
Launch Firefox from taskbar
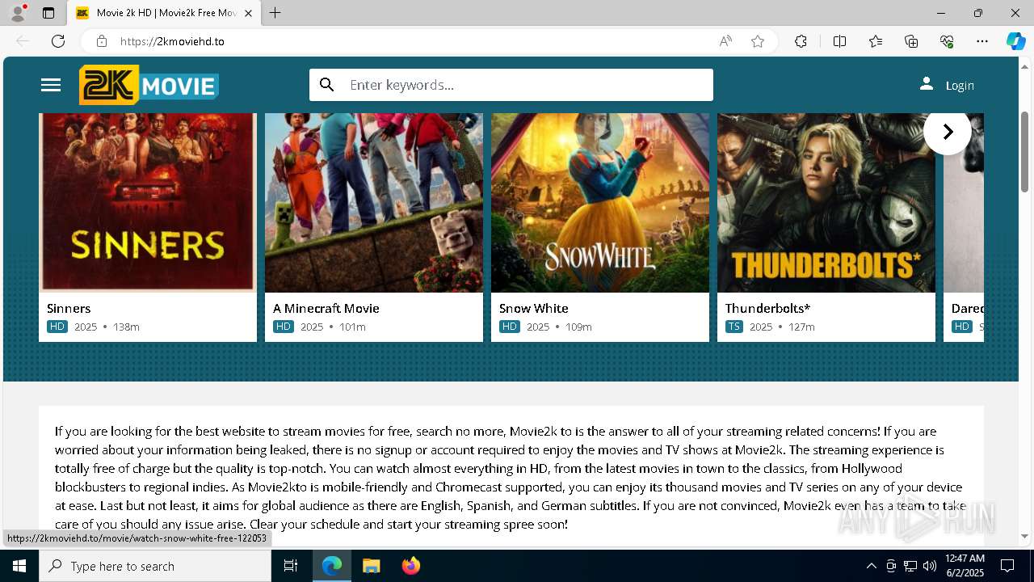point(411,566)
